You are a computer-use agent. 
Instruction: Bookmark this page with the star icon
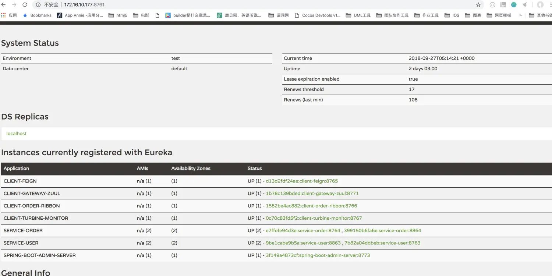click(x=478, y=5)
